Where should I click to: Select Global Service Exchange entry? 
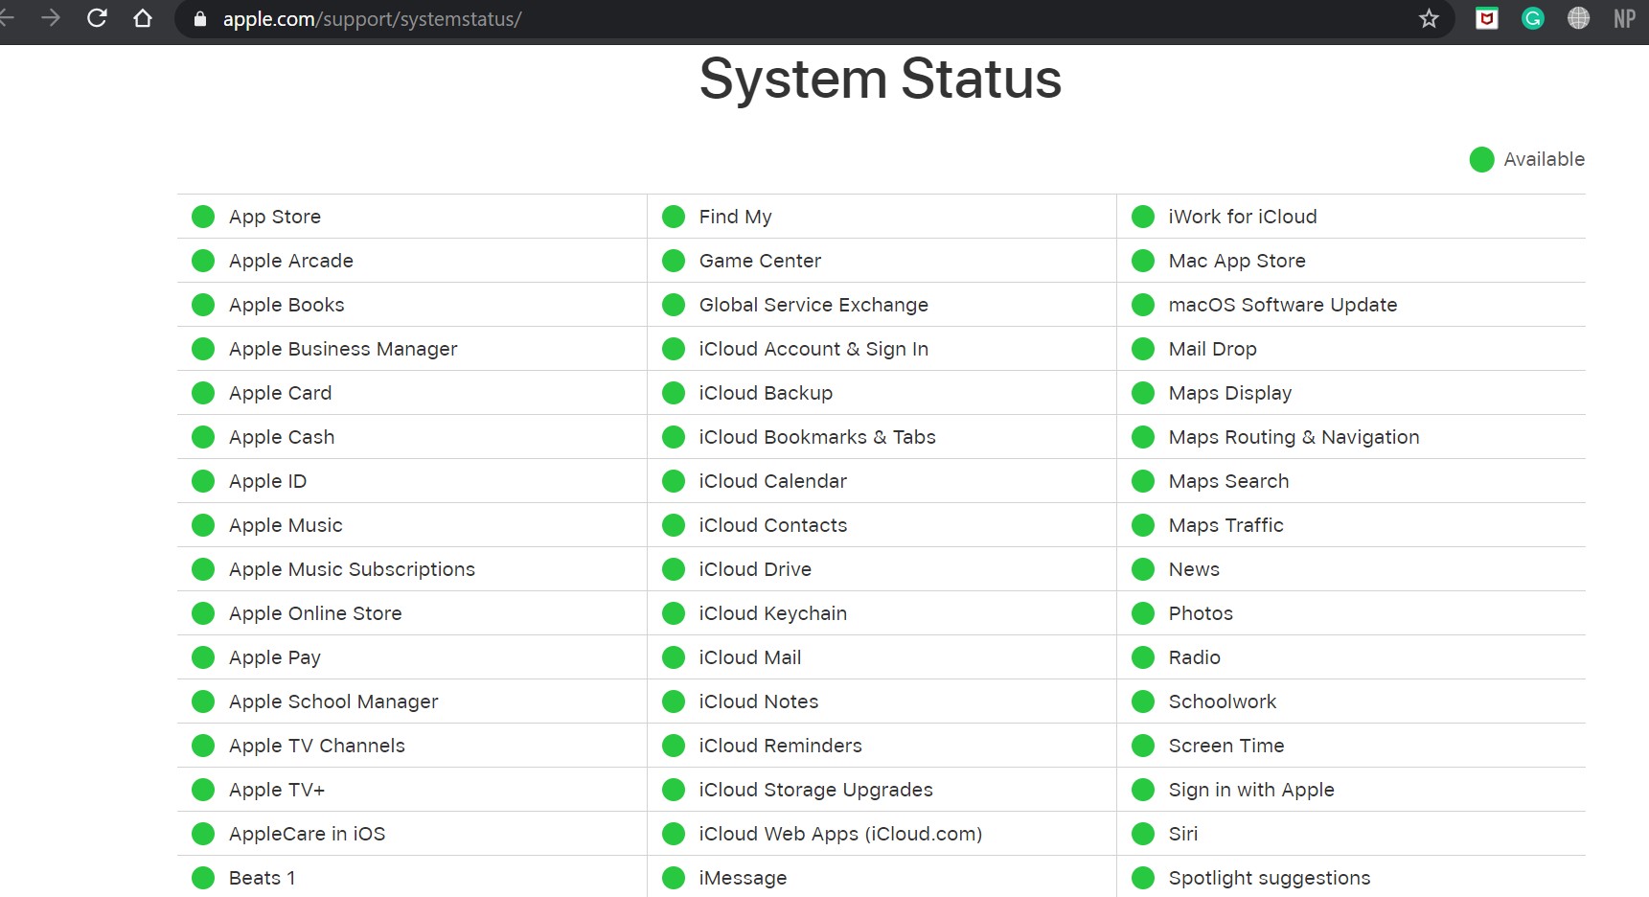click(x=813, y=305)
